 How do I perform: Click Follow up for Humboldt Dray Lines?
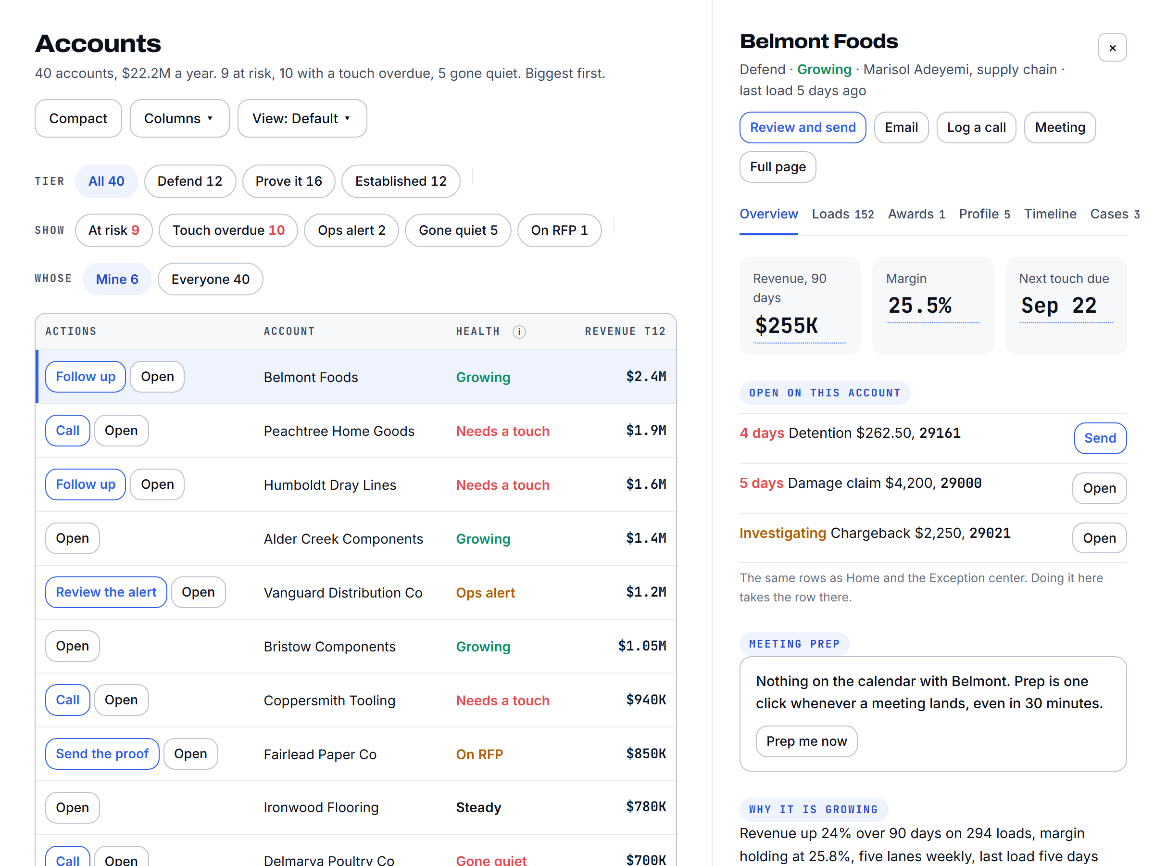(86, 484)
